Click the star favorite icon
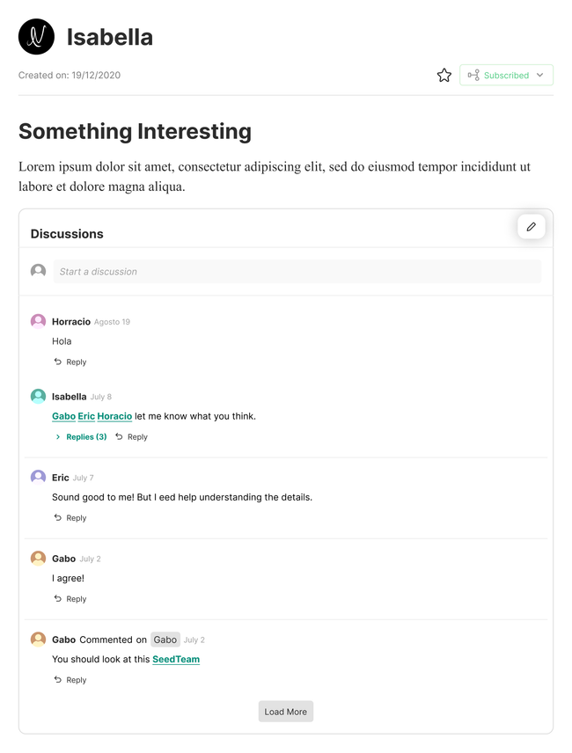572x753 pixels. pos(444,76)
